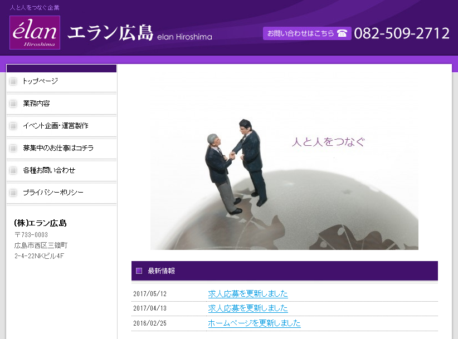Click the bullet icon beside イベント企画・運営製作
The image size is (458, 339).
click(13, 126)
